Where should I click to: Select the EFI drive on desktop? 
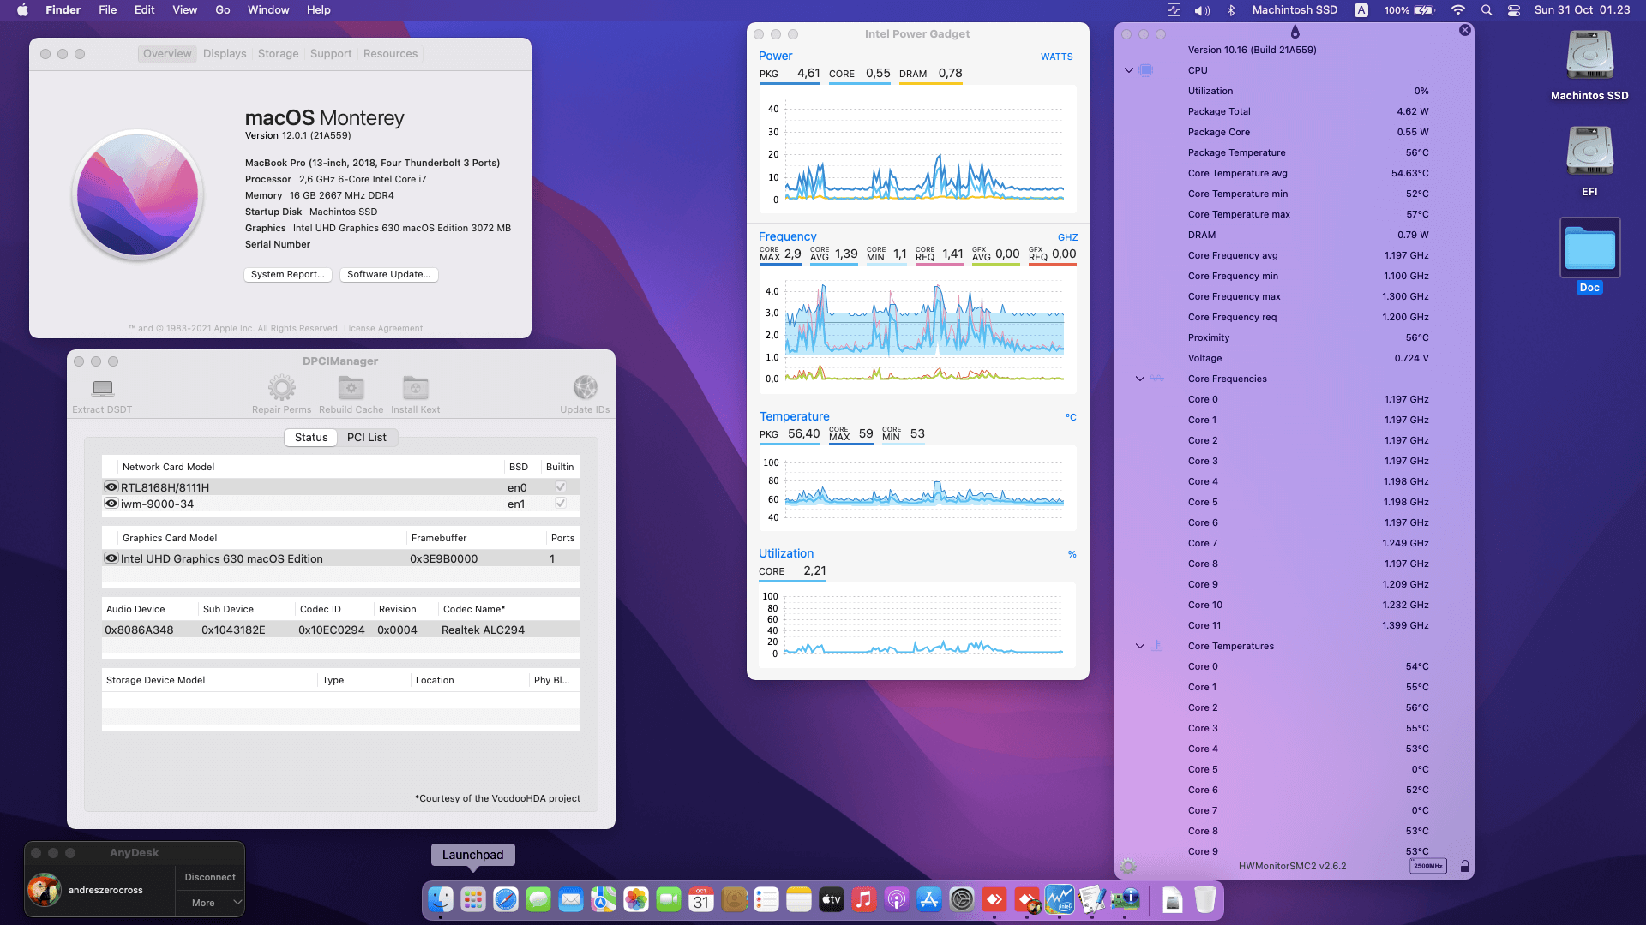click(1589, 152)
